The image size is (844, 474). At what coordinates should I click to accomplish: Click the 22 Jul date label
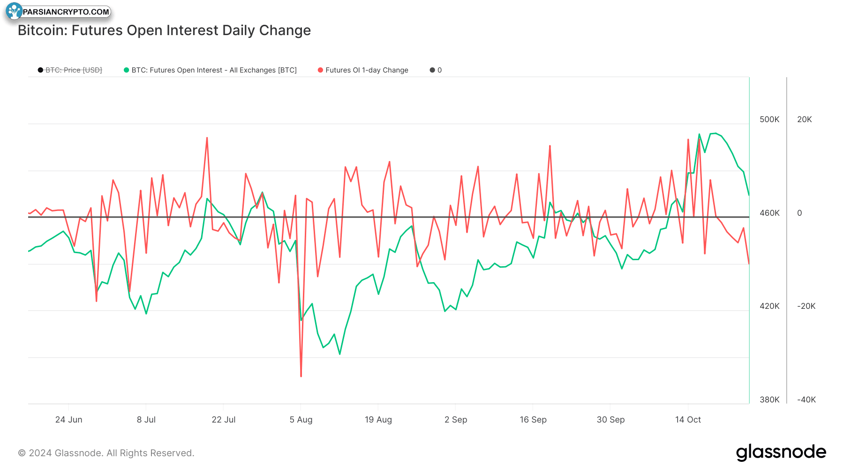point(223,420)
